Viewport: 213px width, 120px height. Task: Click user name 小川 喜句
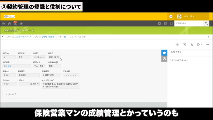coord(189,16)
